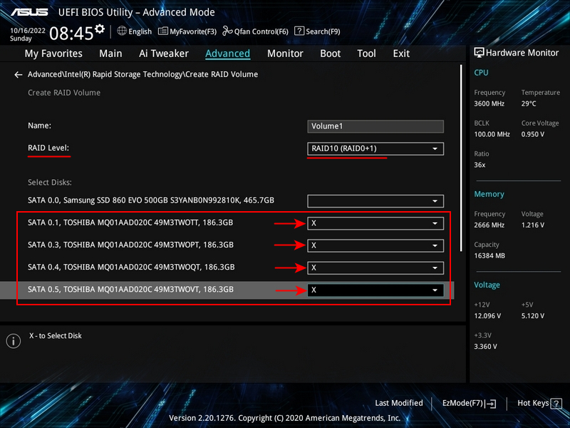
Task: Click the Last Modified button
Action: click(398, 404)
